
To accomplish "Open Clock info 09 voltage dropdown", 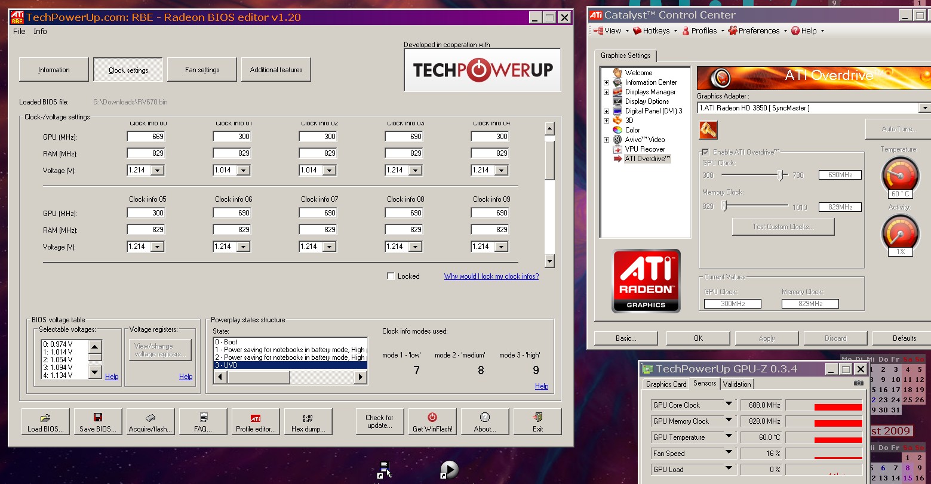I will coord(502,246).
